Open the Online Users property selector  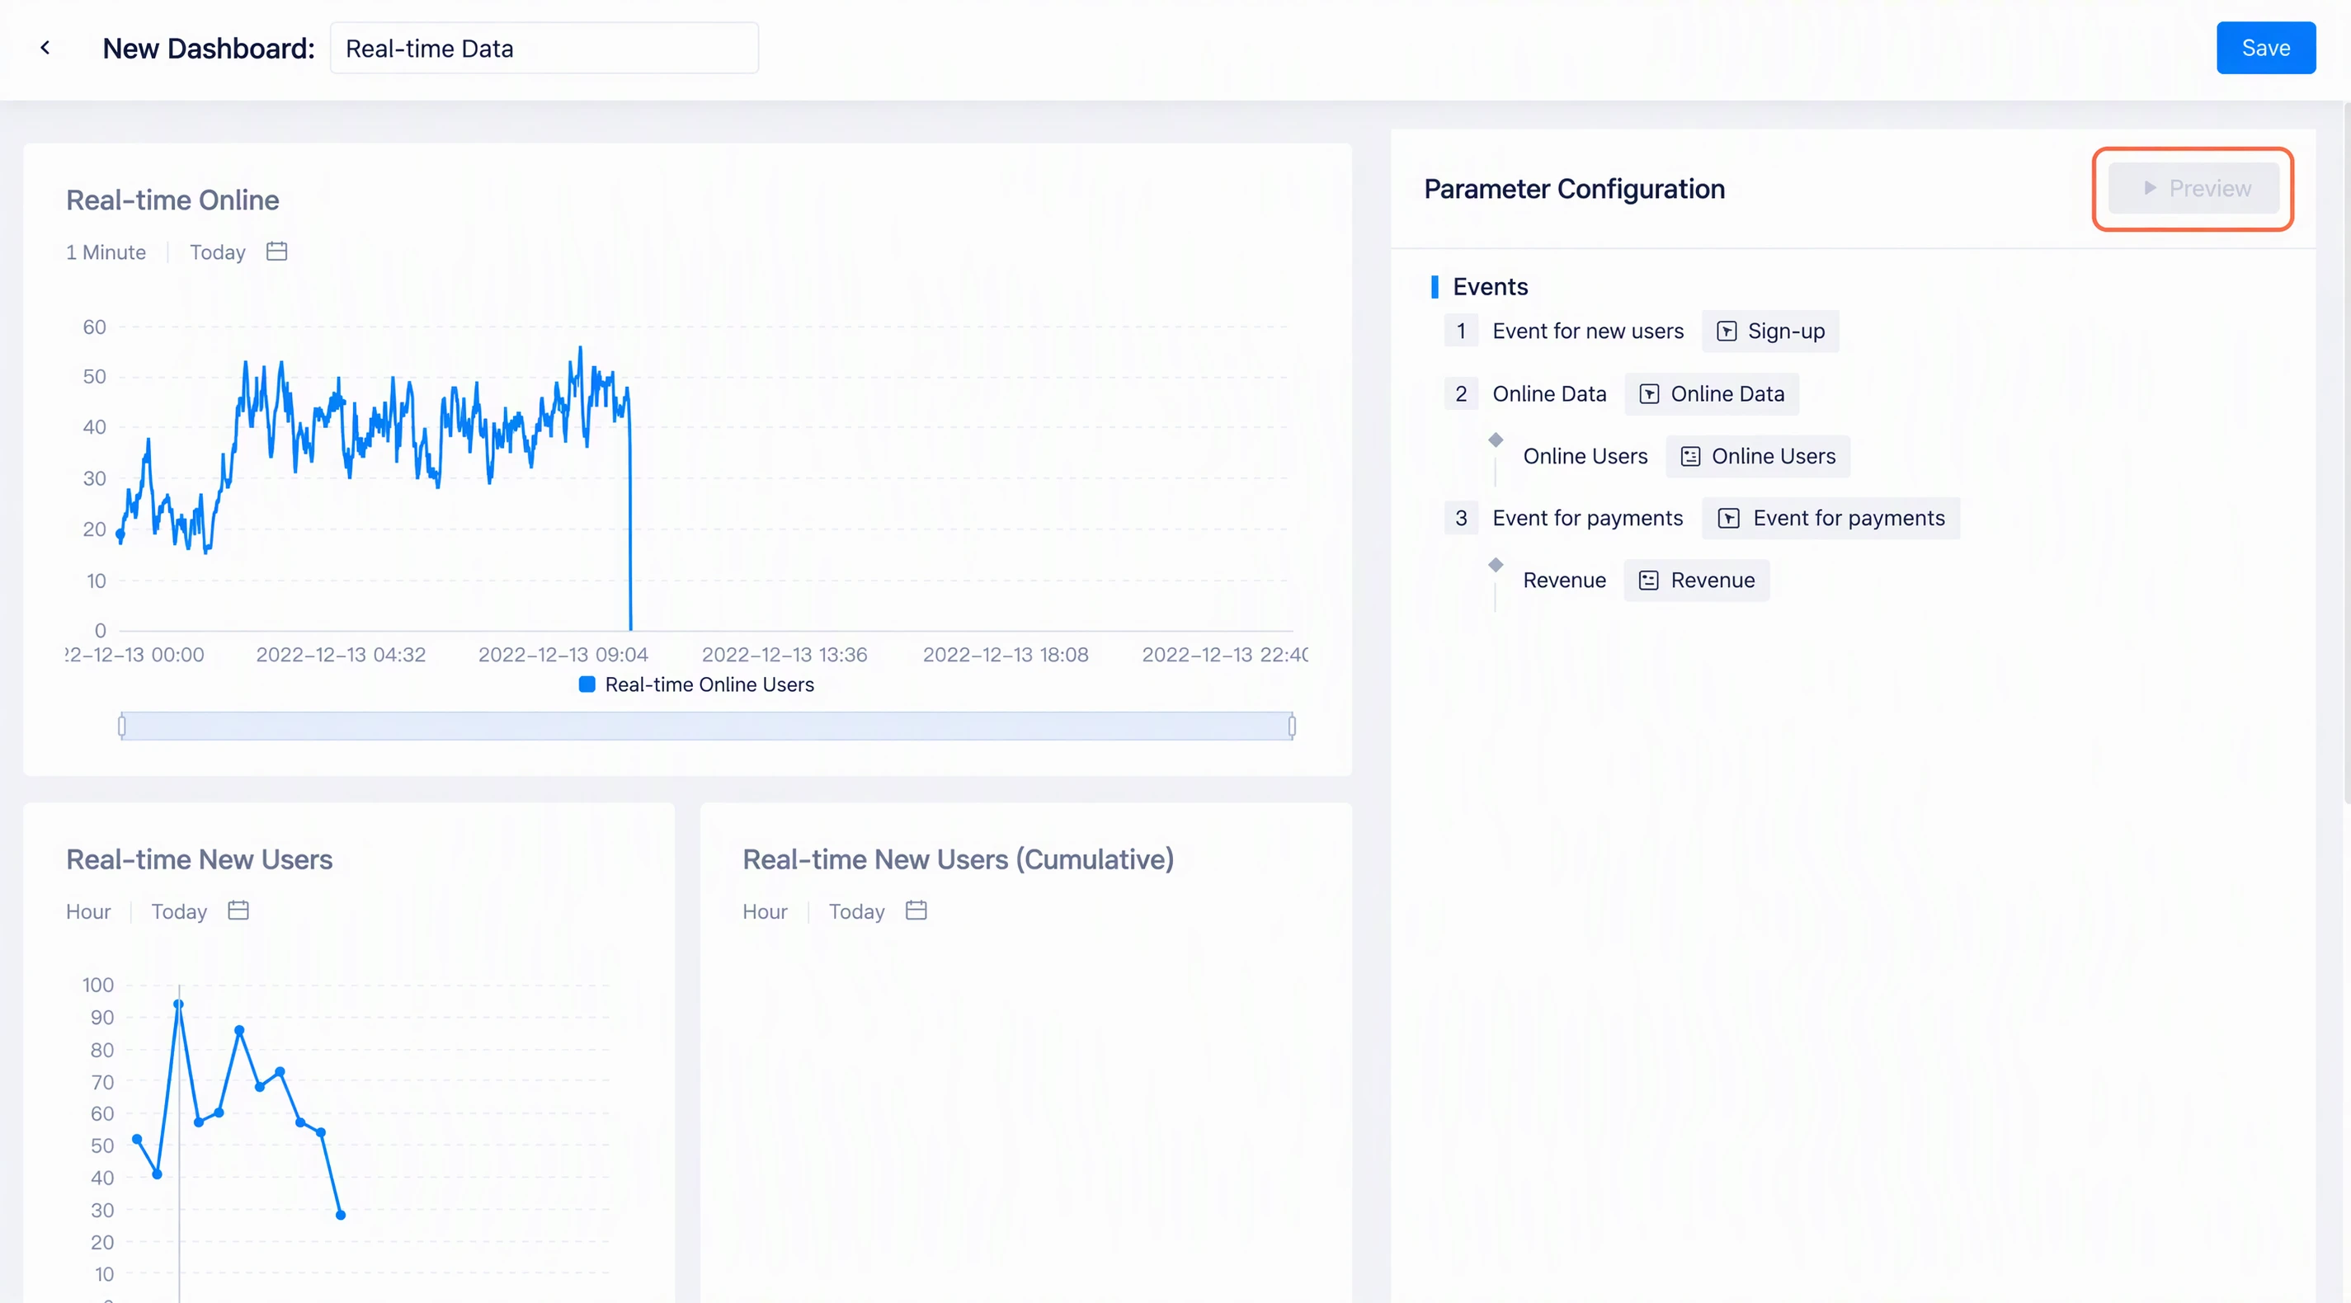click(1758, 456)
